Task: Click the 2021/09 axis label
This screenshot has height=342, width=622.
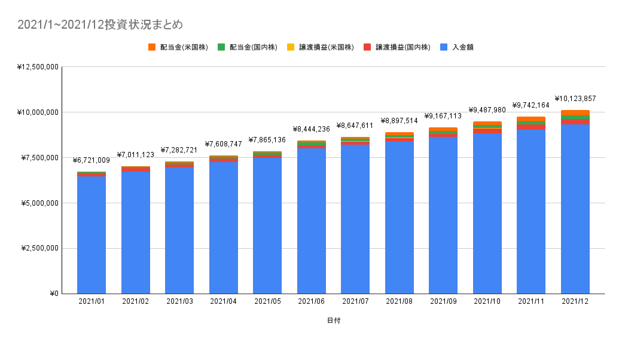Action: (443, 301)
